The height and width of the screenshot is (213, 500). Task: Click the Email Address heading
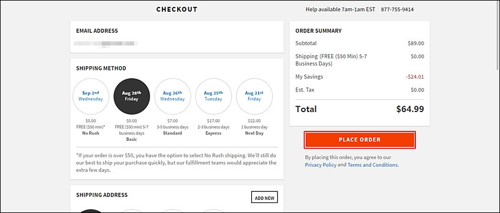click(x=97, y=31)
